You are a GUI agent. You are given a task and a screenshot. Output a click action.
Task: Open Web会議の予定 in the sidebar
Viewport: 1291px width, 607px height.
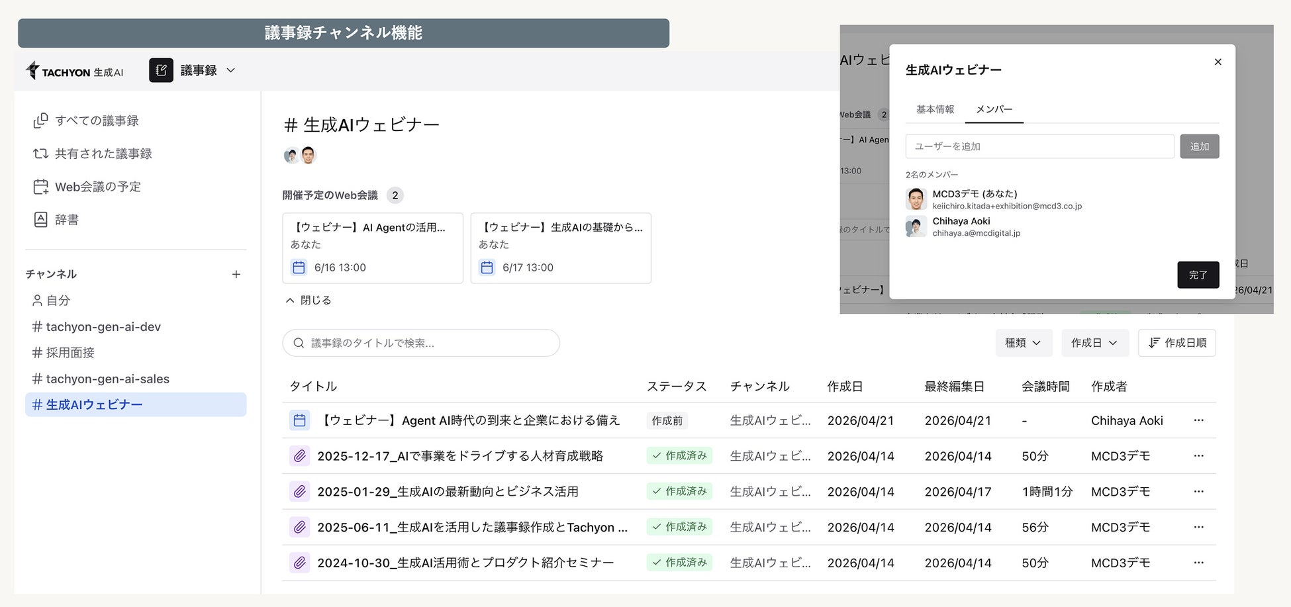coord(87,187)
